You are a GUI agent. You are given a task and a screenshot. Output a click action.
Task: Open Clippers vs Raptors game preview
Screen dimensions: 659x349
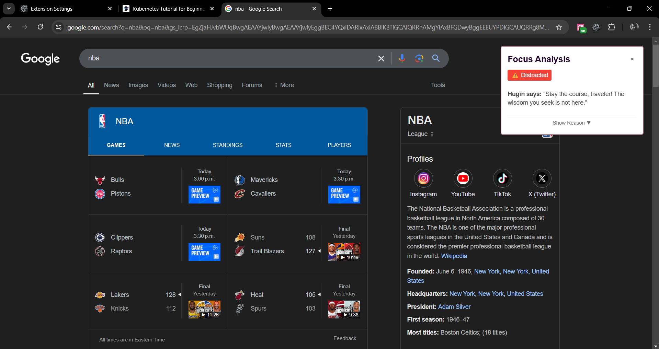tap(204, 252)
